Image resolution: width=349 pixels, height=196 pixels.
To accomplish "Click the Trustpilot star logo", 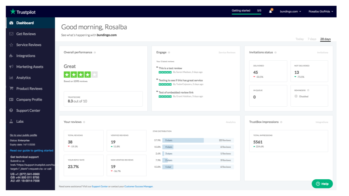I will 13,11.
